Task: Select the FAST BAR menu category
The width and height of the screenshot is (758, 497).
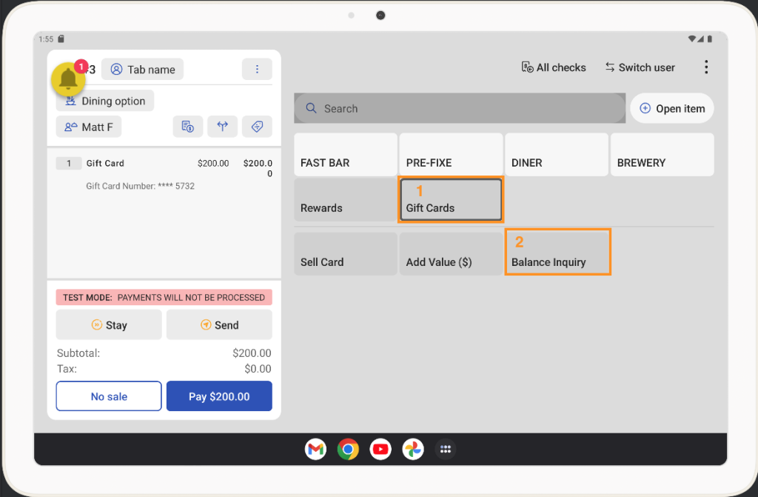Action: (345, 155)
